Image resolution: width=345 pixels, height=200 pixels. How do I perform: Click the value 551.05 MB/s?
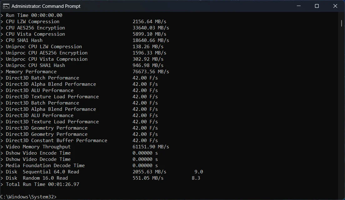point(148,178)
